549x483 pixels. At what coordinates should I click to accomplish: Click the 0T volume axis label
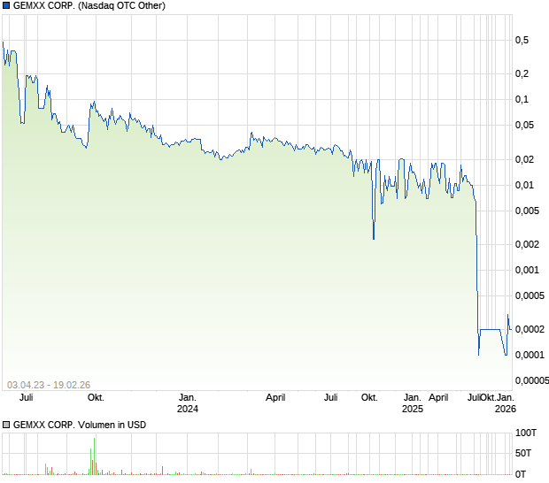[521, 475]
